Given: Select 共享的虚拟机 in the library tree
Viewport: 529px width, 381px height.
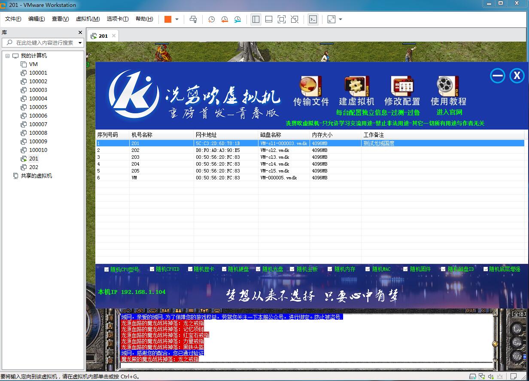Looking at the screenshot, I should tap(36, 176).
